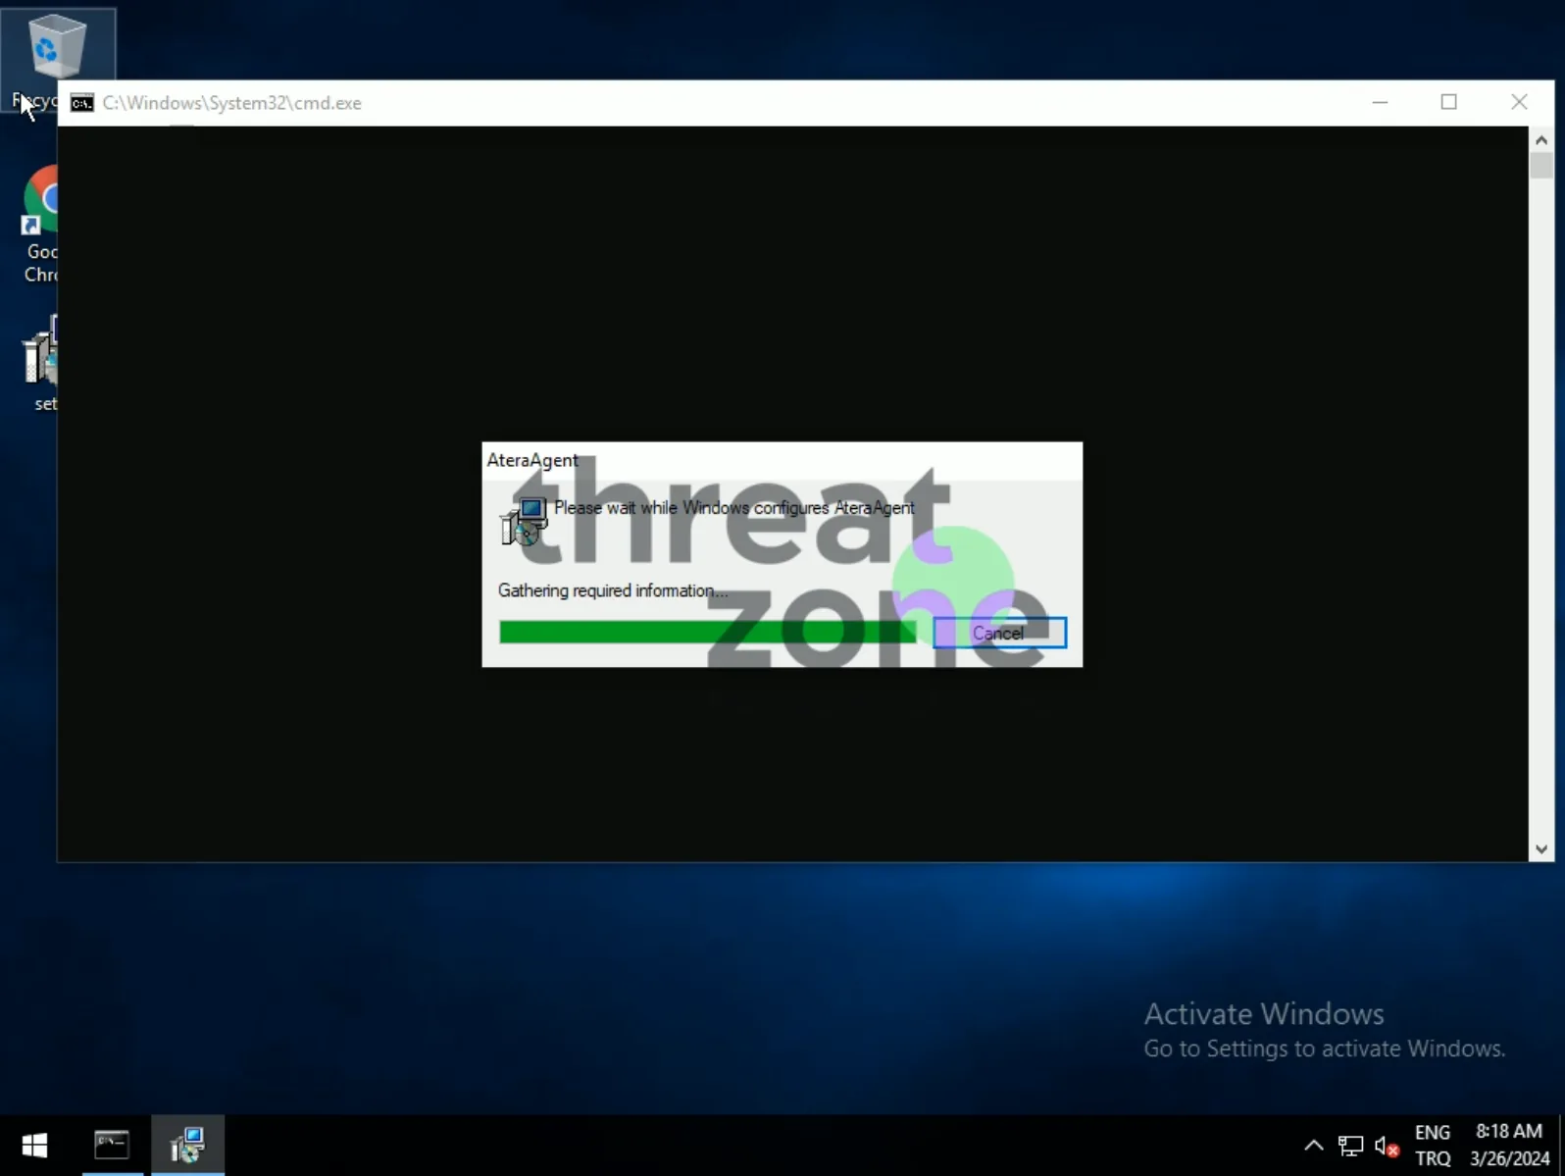Click the AteraAgent installer icon in dialog

coord(524,521)
